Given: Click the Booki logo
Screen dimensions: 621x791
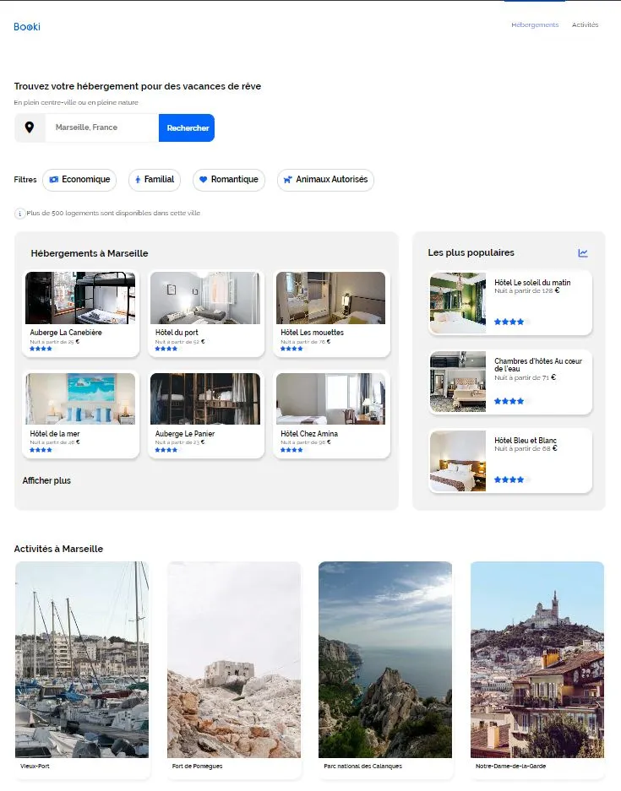Looking at the screenshot, I should click(27, 26).
